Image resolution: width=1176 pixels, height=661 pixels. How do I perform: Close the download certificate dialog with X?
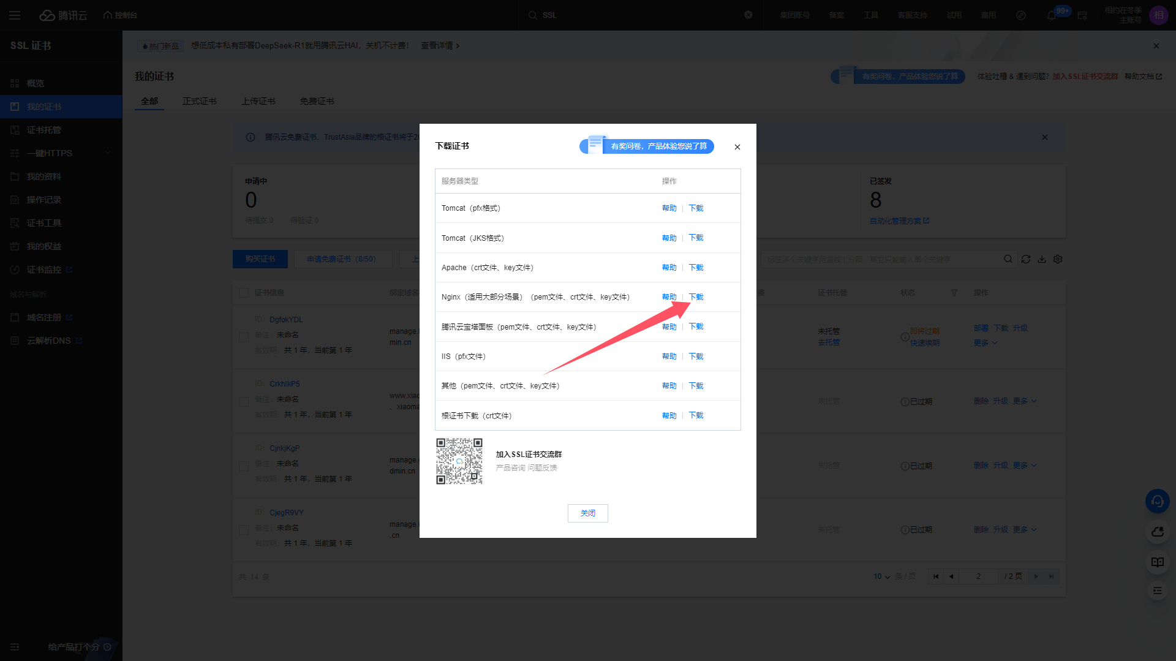[x=737, y=147]
